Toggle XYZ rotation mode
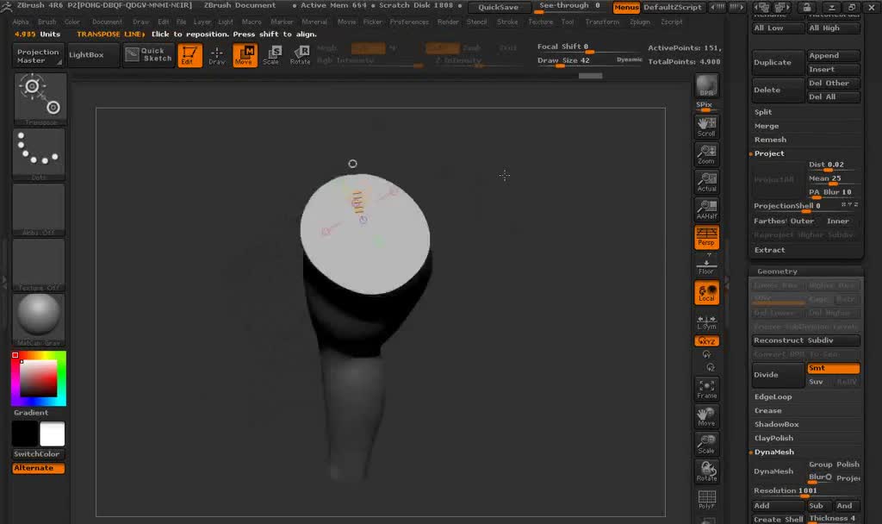Image resolution: width=882 pixels, height=524 pixels. click(x=706, y=341)
